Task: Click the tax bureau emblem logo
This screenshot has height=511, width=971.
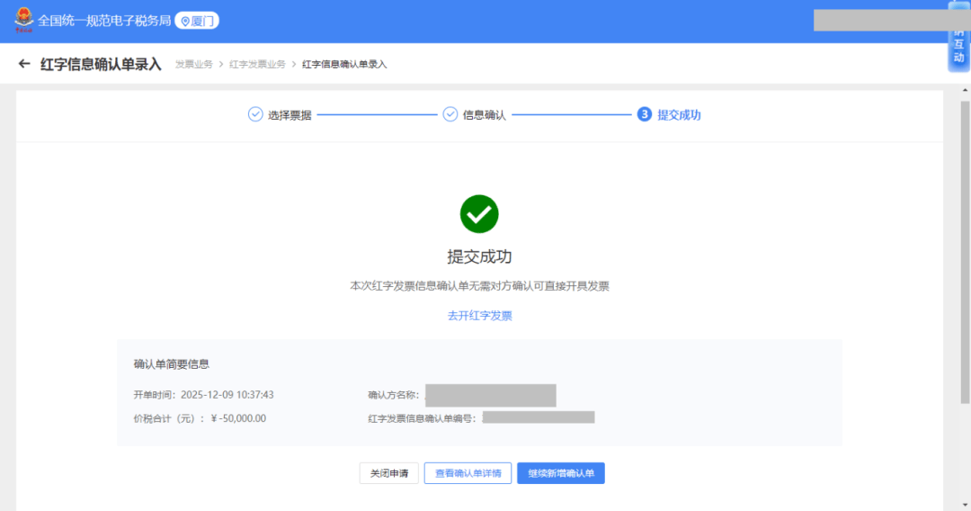Action: click(22, 20)
